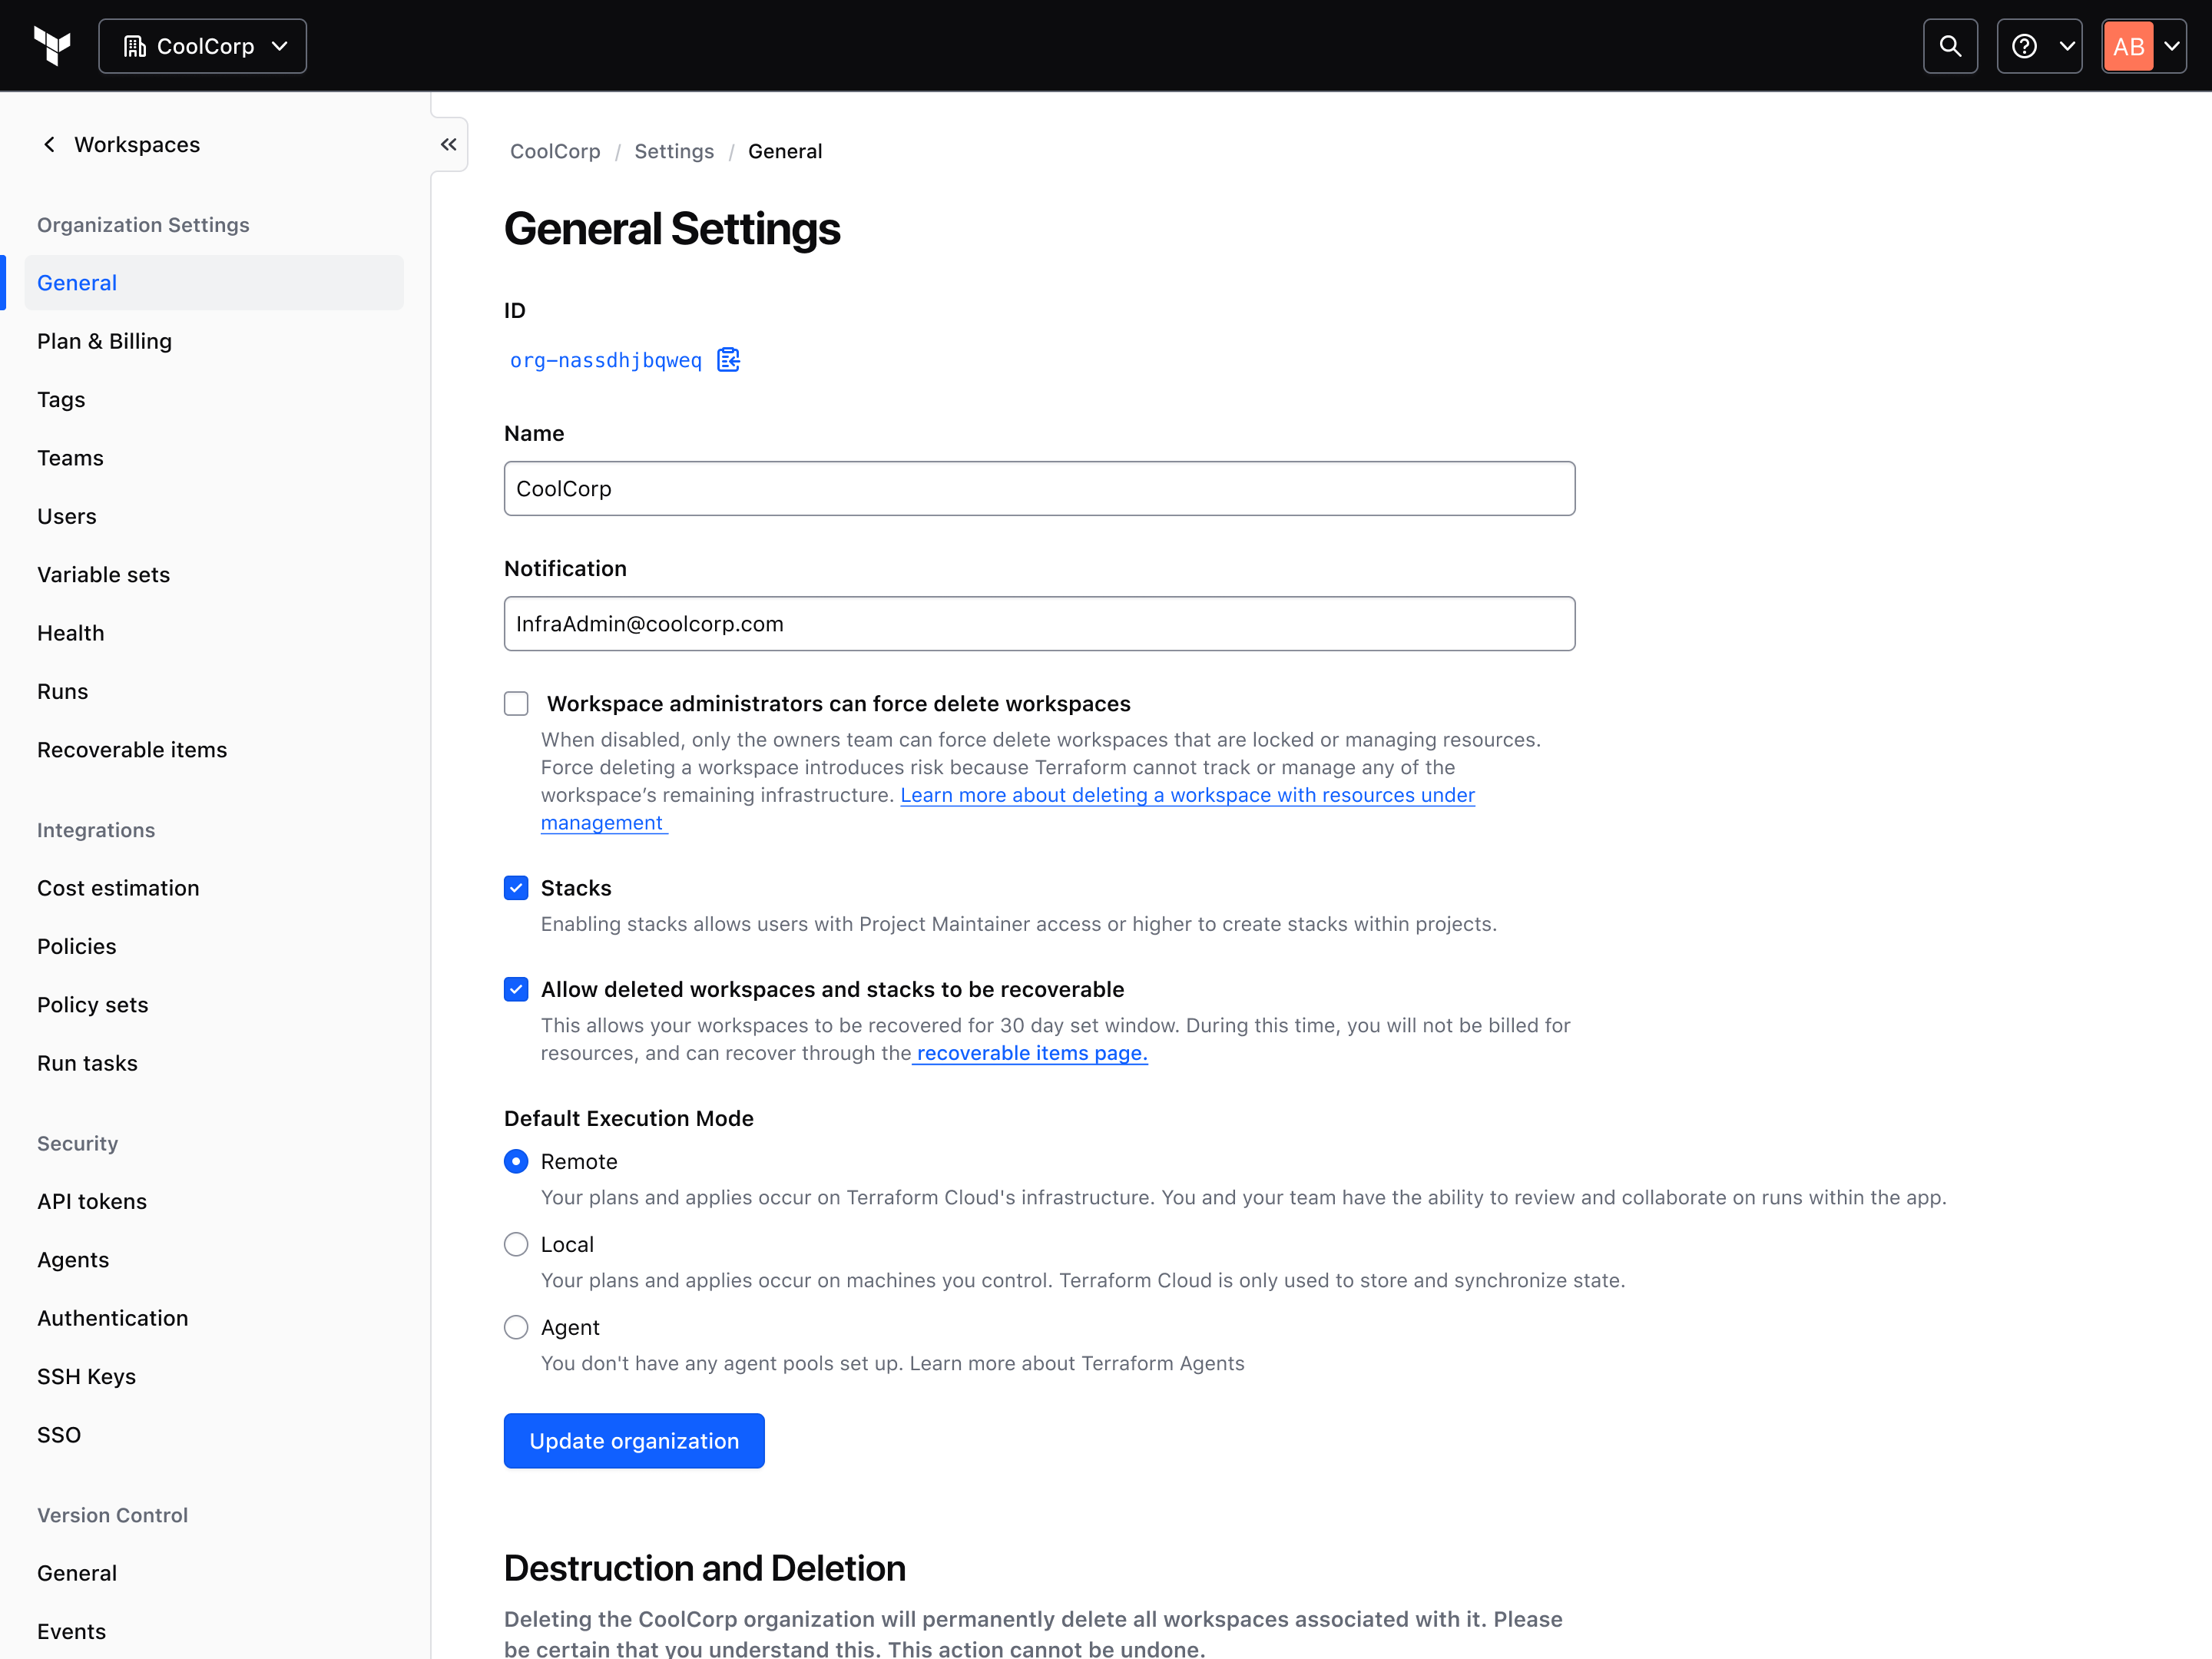This screenshot has height=1659, width=2212.
Task: Select the Local execution mode radio
Action: [516, 1244]
